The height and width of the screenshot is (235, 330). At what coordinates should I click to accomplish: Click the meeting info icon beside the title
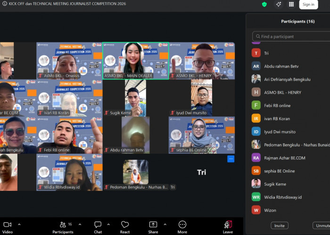coord(4,4)
